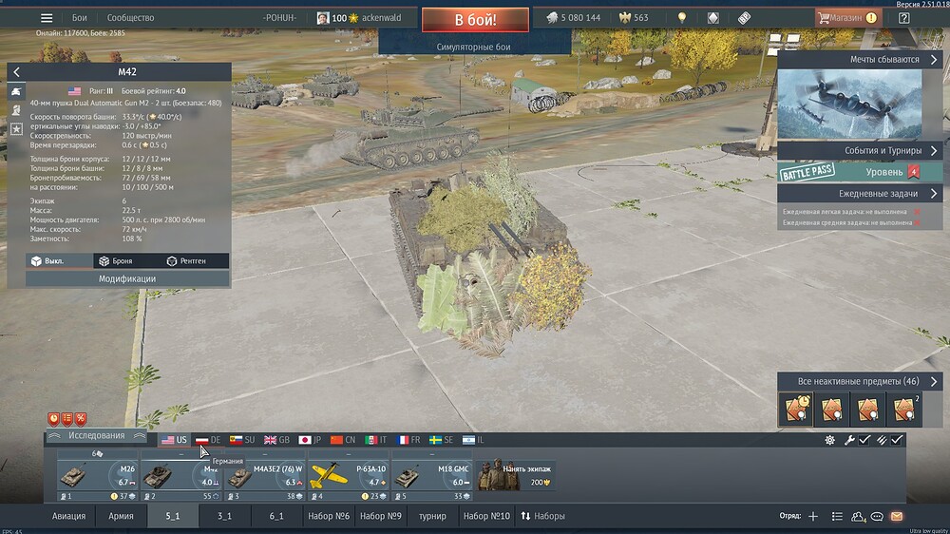The image size is (950, 534).
Task: Open crew settings gear icon
Action: 830,440
